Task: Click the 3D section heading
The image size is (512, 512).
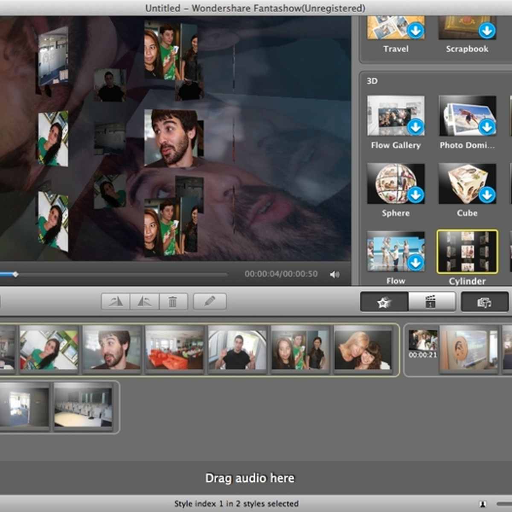Action: click(x=372, y=81)
